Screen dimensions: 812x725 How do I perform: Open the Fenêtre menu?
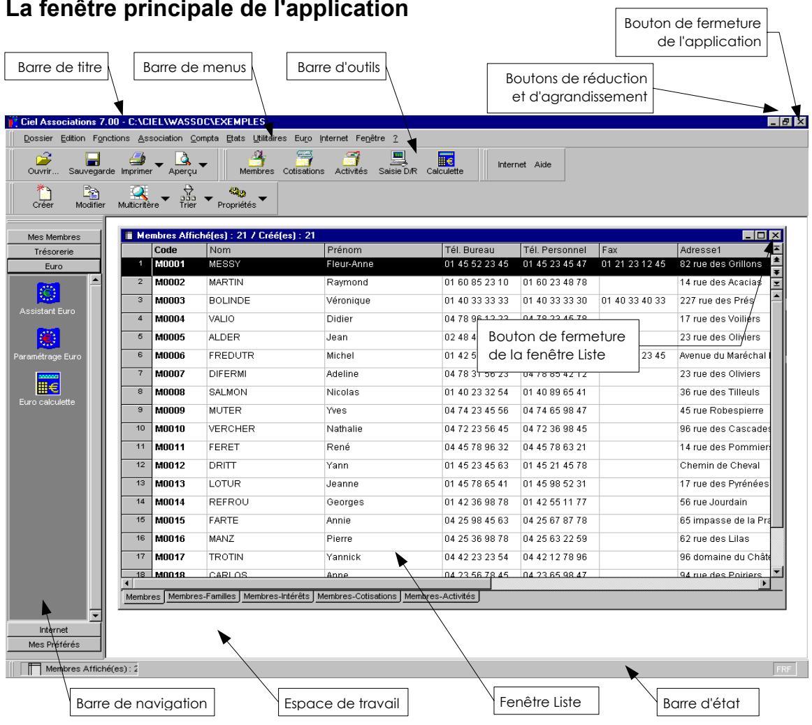coord(370,138)
